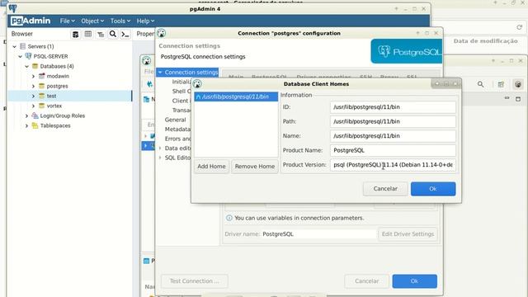Click the modawin database icon

pos(41,76)
